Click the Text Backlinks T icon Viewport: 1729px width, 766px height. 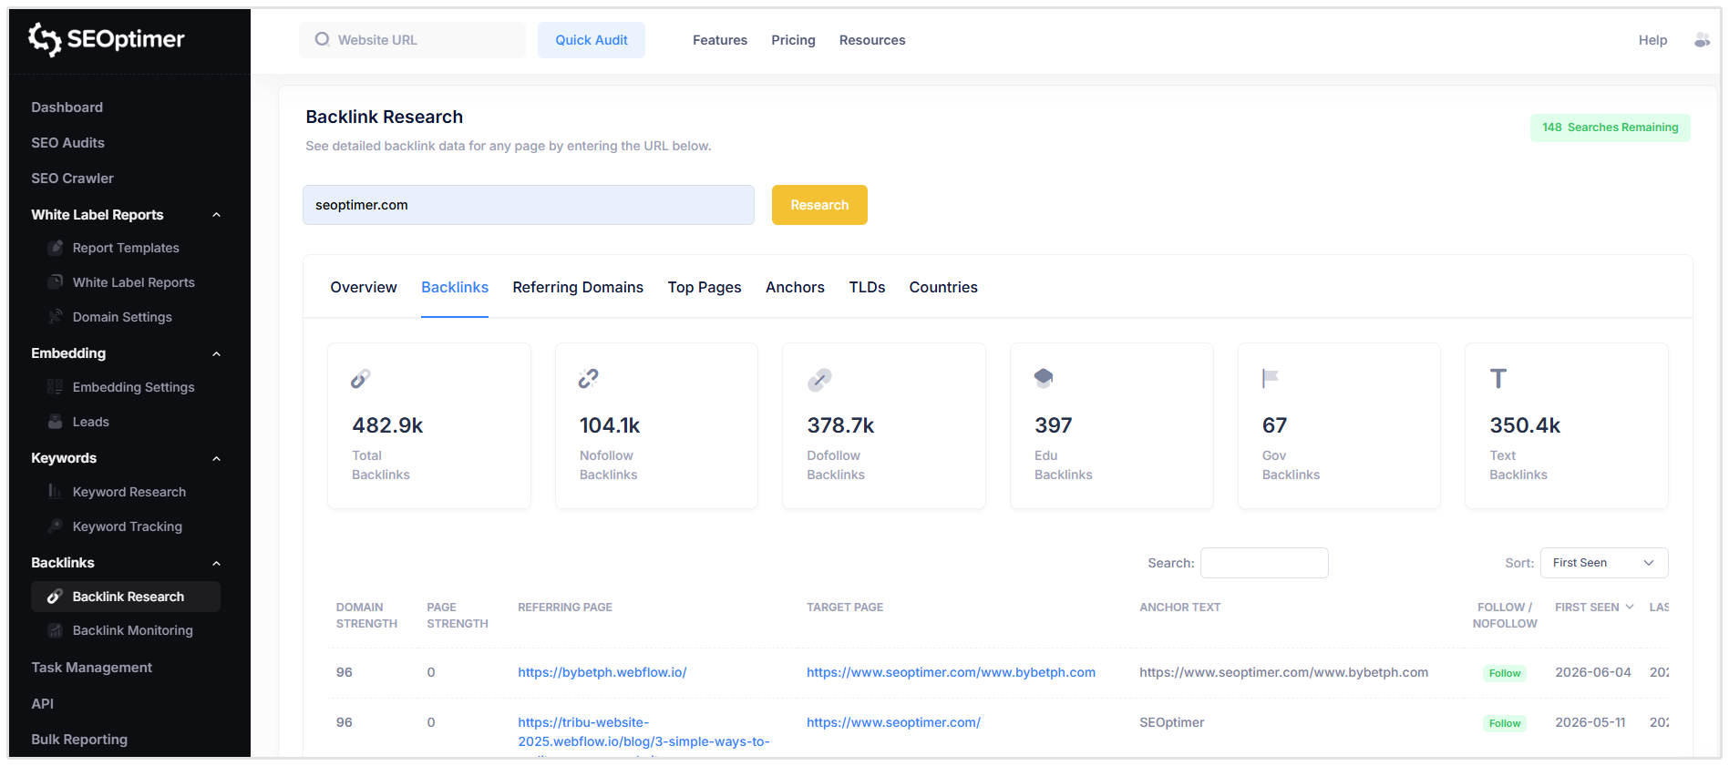click(x=1498, y=378)
